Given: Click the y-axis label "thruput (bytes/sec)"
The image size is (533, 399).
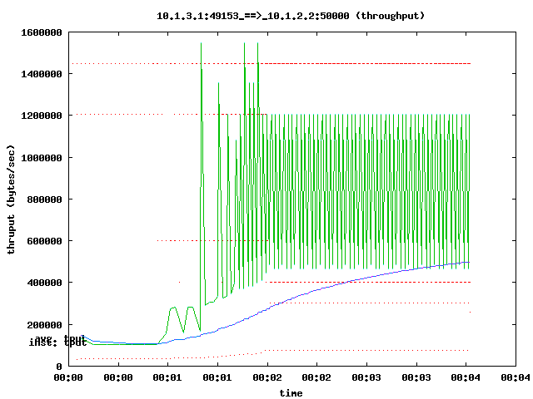Looking at the screenshot, I should (x=12, y=199).
